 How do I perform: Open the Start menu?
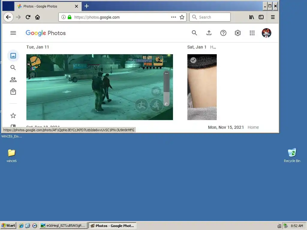[x=8, y=226]
